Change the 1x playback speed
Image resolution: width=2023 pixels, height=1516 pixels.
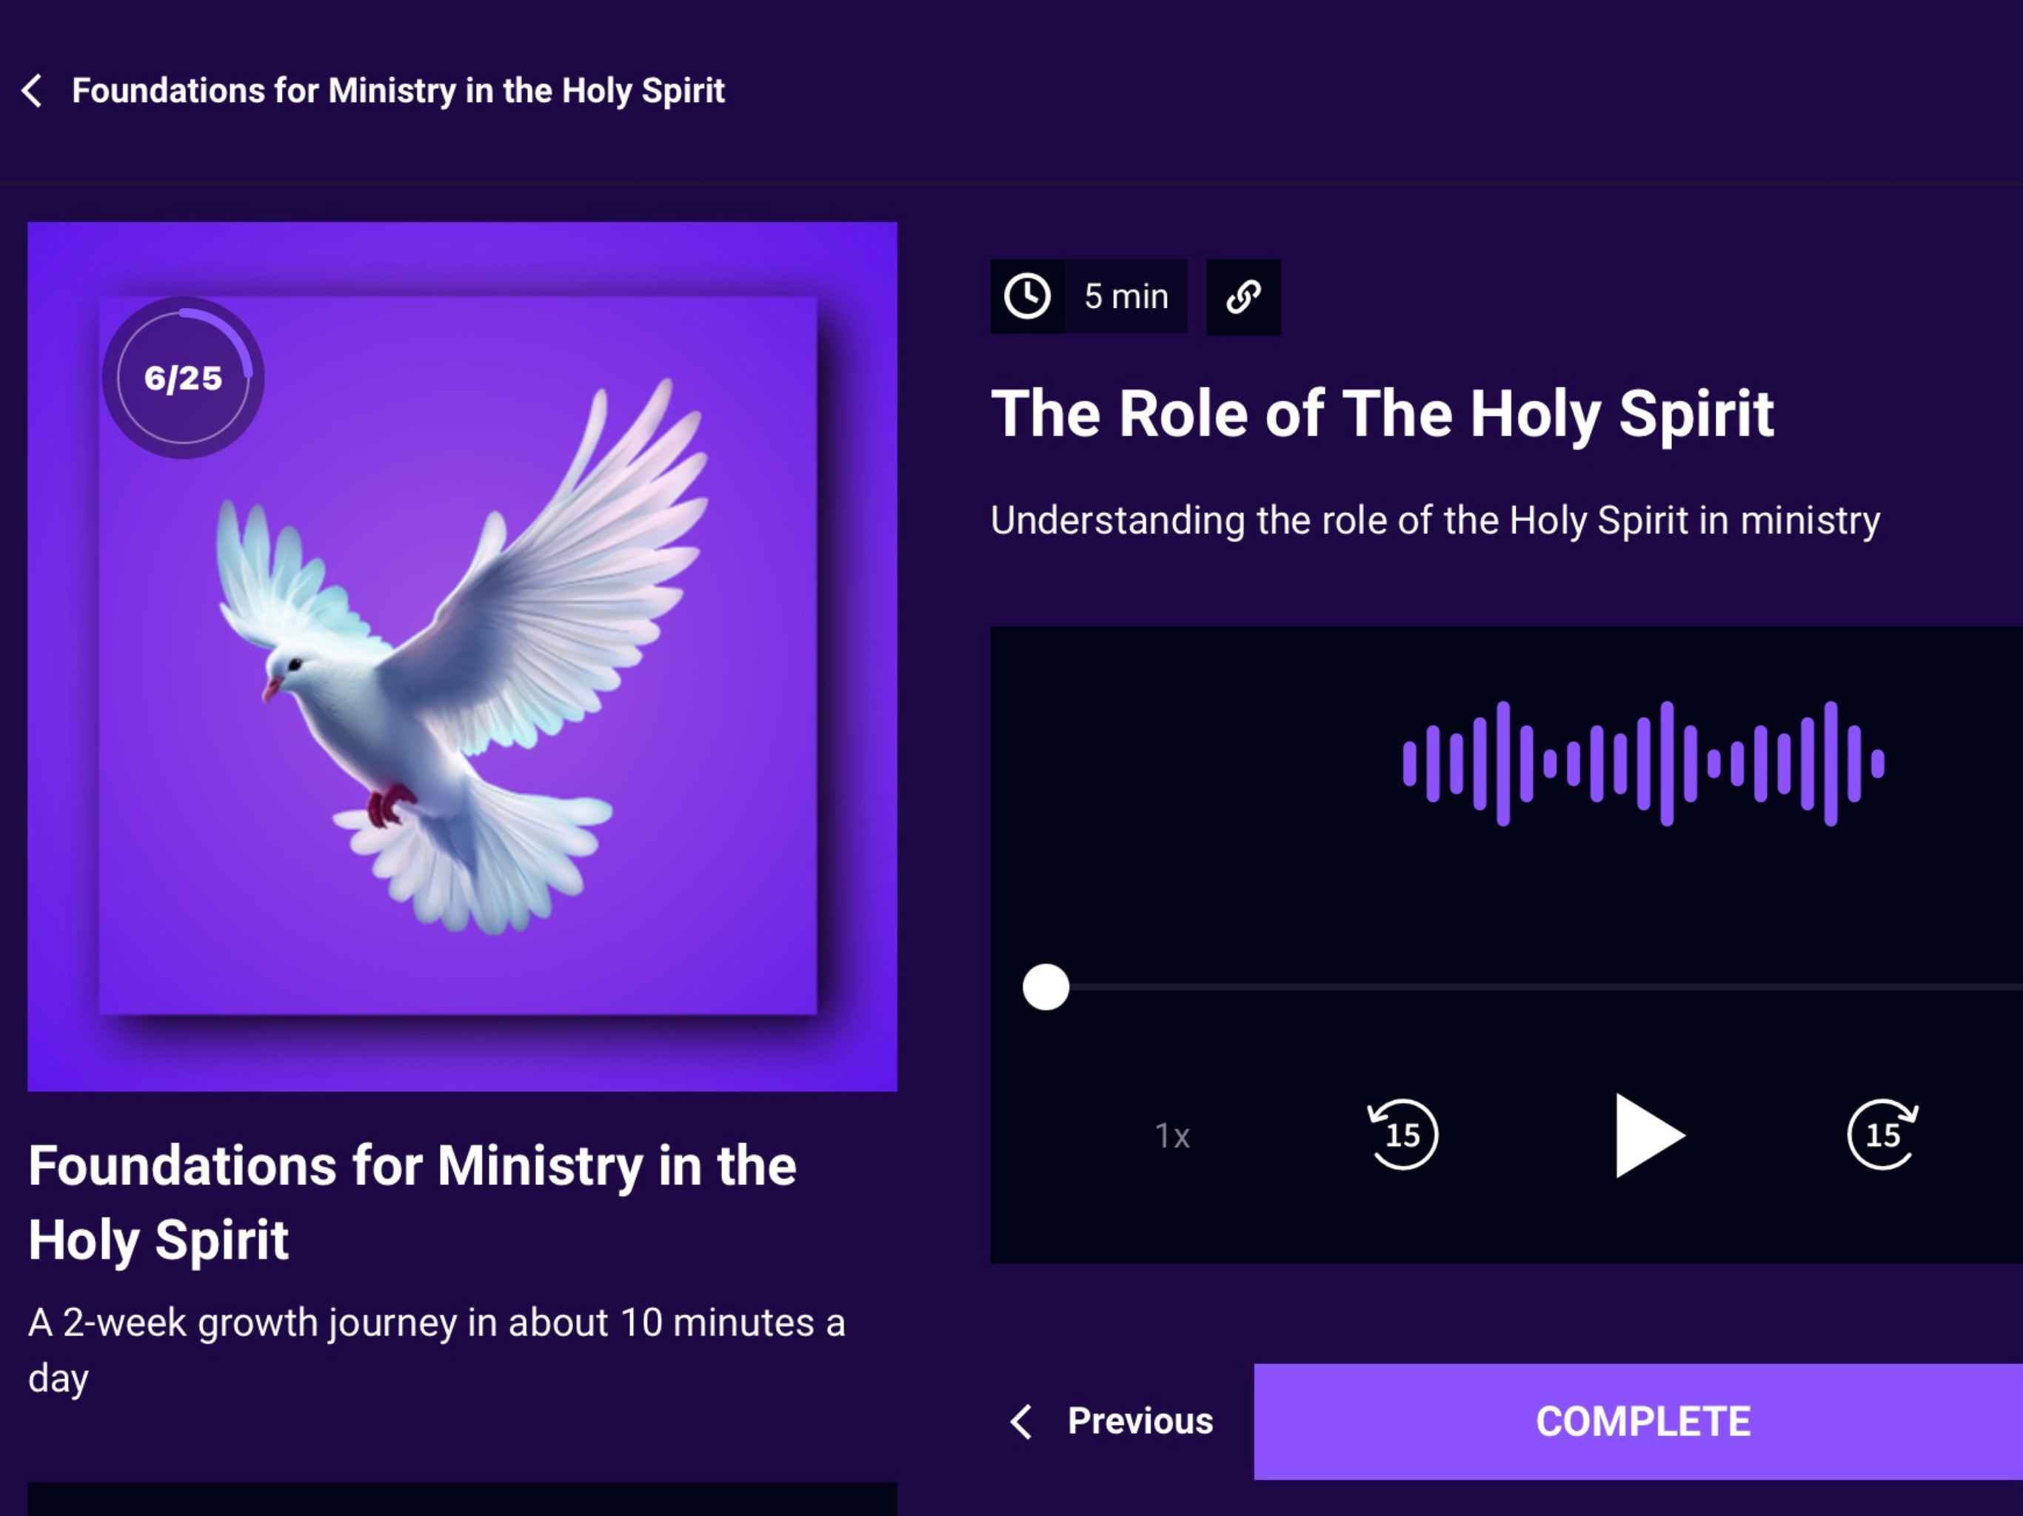point(1172,1136)
